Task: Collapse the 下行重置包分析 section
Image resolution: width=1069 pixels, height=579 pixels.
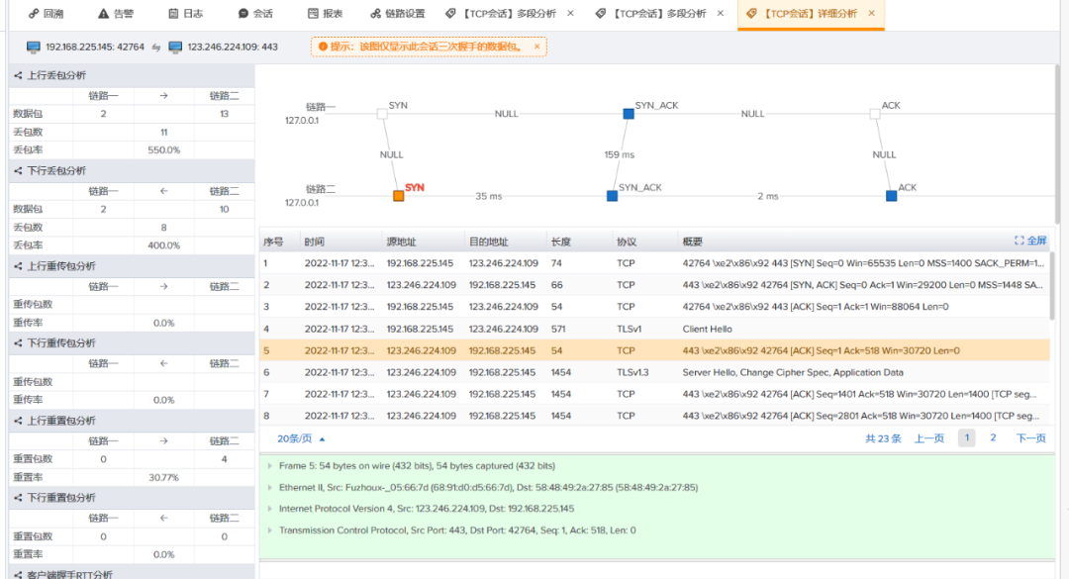Action: pyautogui.click(x=18, y=498)
